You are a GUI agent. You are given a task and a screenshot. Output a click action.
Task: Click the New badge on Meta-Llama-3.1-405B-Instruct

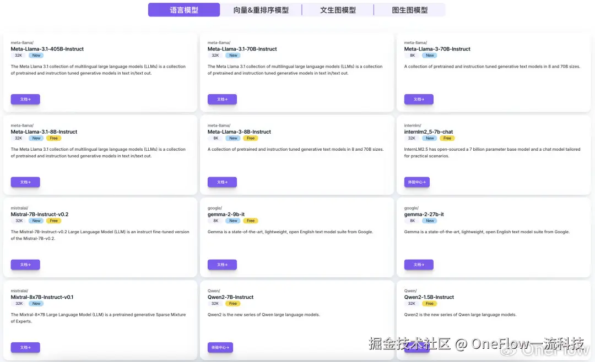(36, 56)
